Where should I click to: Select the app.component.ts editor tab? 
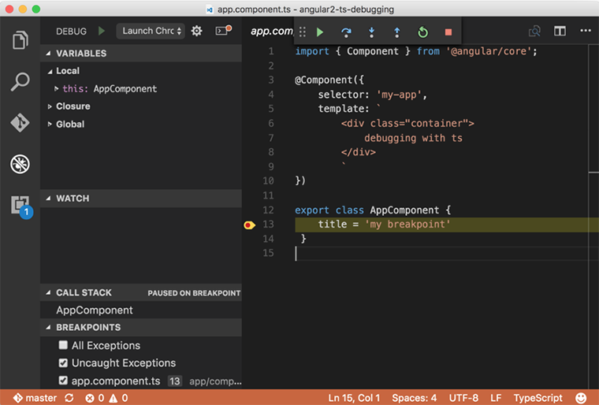[271, 31]
